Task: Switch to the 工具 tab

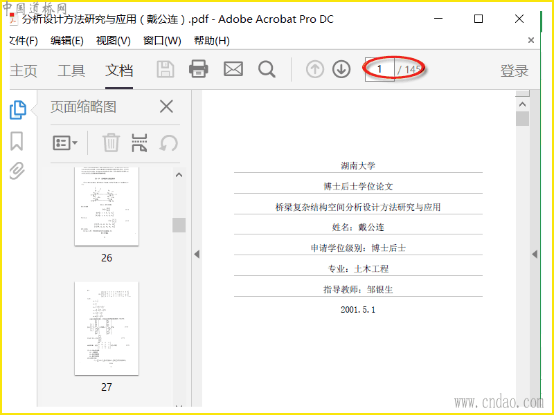Action: [x=71, y=71]
